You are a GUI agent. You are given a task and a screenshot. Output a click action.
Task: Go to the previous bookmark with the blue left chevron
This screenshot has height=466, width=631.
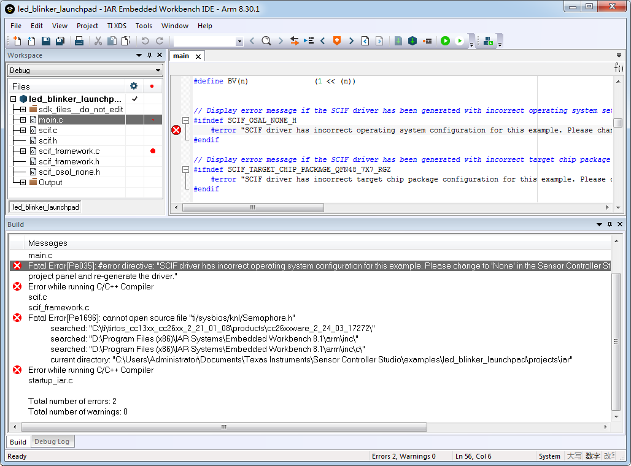pos(322,40)
